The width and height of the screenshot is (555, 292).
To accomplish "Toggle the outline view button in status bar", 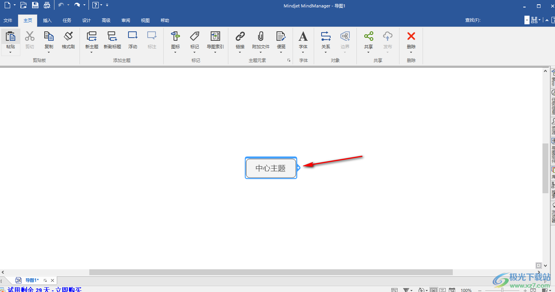I will click(x=443, y=290).
